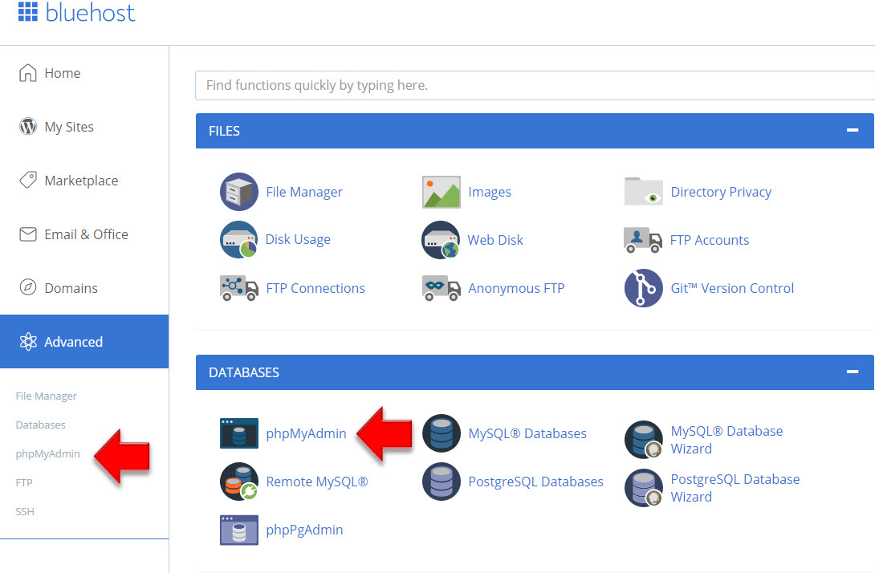Click the Web Disk text link
The height and width of the screenshot is (573, 875).
click(x=495, y=240)
